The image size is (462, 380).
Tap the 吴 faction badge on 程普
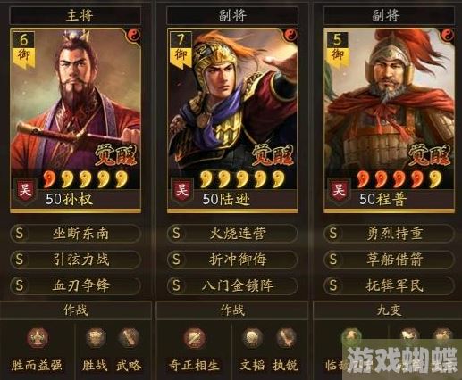pos(339,190)
